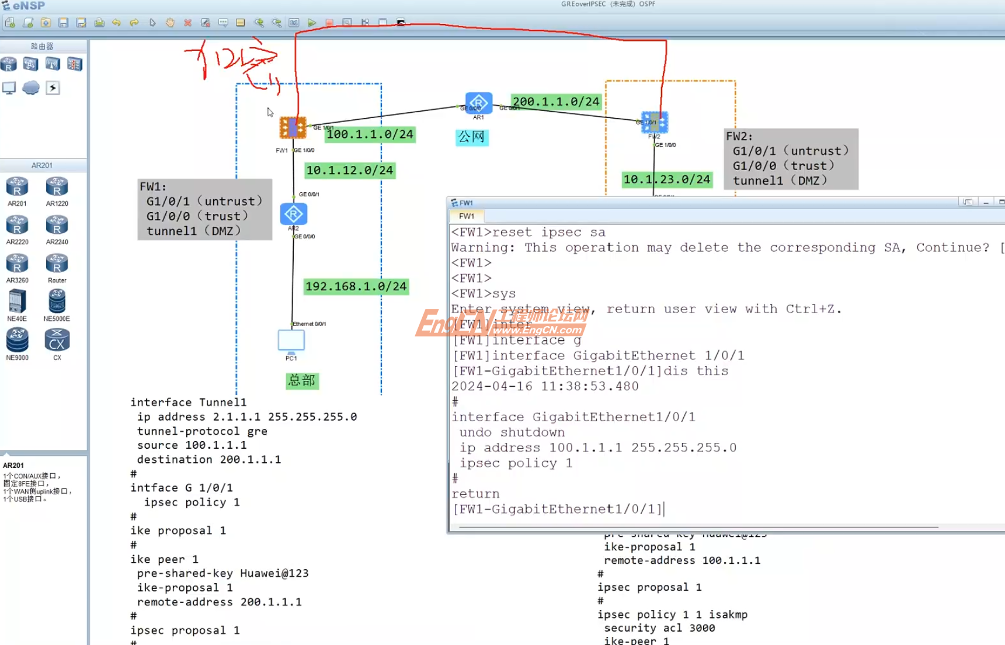The height and width of the screenshot is (645, 1005).
Task: Click the red X delete tool
Action: [187, 23]
